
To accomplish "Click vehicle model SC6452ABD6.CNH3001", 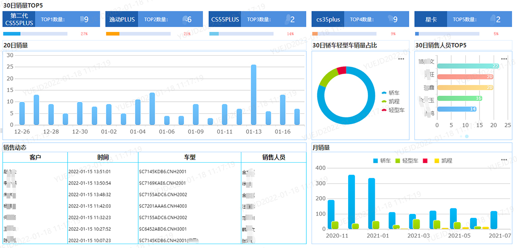I will [163, 229].
